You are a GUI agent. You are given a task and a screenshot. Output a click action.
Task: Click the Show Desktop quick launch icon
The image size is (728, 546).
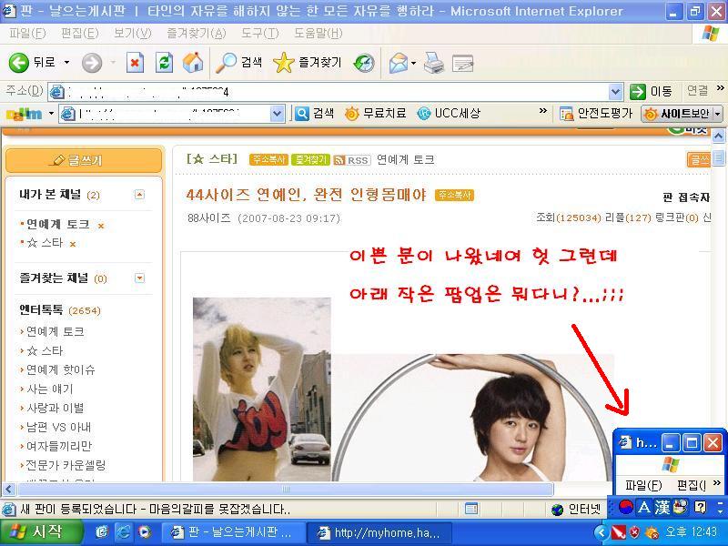tap(102, 531)
